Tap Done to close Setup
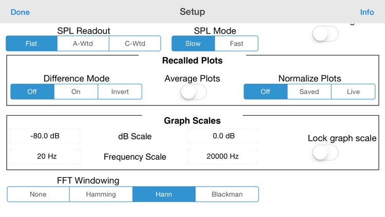Image resolution: width=385 pixels, height=217 pixels. pyautogui.click(x=20, y=12)
